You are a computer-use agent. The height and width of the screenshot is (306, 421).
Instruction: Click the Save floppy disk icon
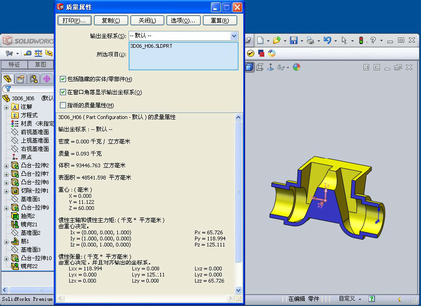click(294, 41)
